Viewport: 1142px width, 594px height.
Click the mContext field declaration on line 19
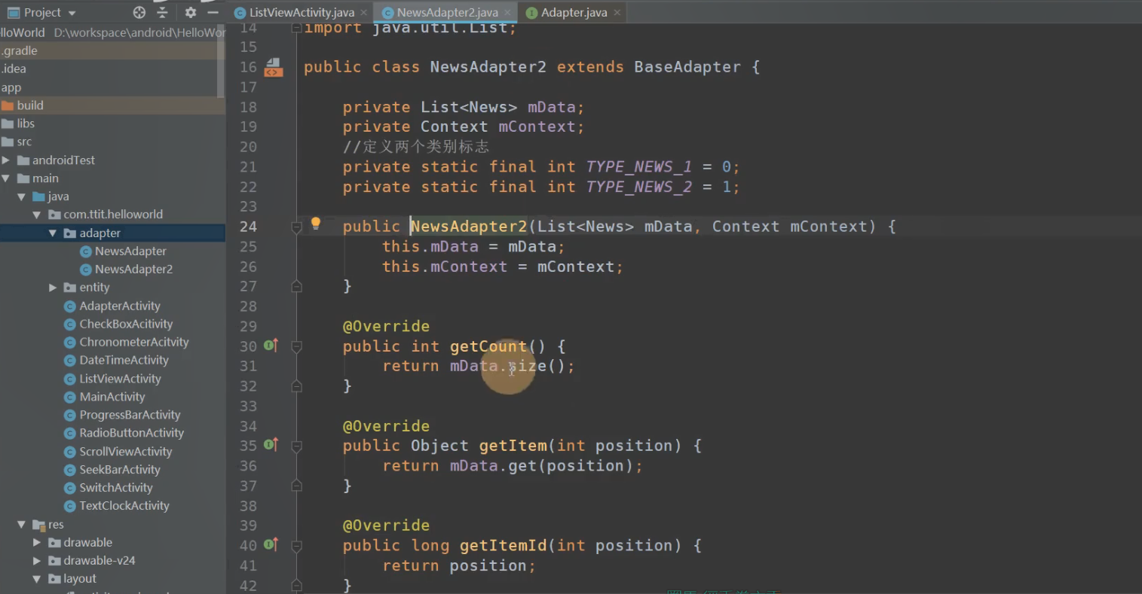(537, 126)
